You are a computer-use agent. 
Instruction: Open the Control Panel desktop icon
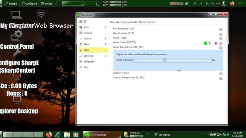pos(17,36)
